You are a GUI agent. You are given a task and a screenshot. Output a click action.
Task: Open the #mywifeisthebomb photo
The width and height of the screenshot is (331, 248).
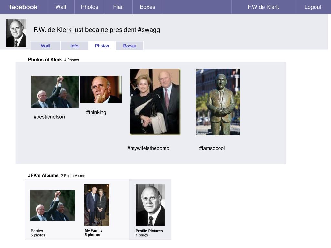155,102
